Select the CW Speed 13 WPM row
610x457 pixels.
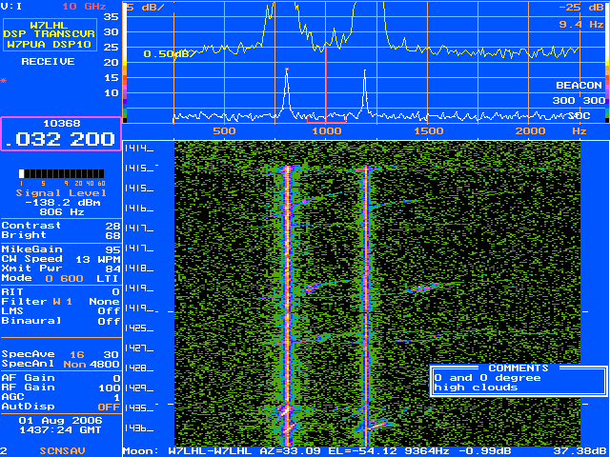pos(61,259)
